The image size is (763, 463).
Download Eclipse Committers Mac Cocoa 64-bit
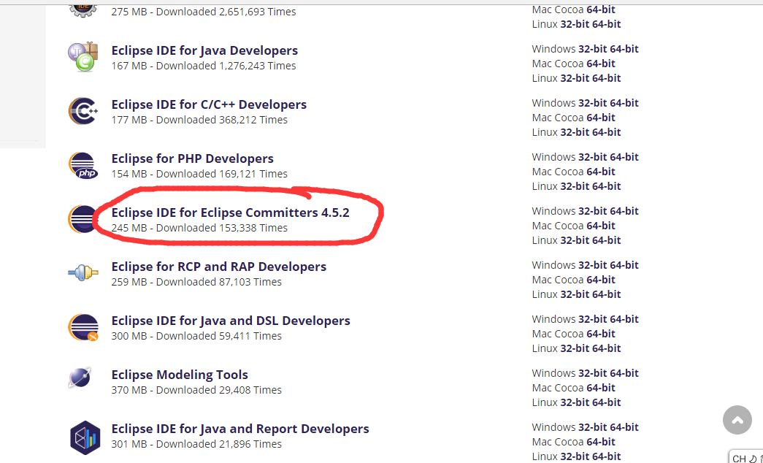(x=601, y=226)
